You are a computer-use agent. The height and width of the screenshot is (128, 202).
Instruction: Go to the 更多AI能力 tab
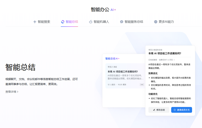(166, 22)
